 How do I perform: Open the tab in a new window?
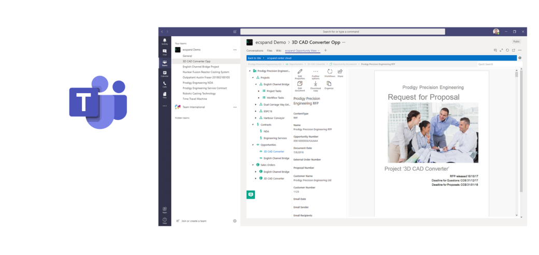coord(514,50)
